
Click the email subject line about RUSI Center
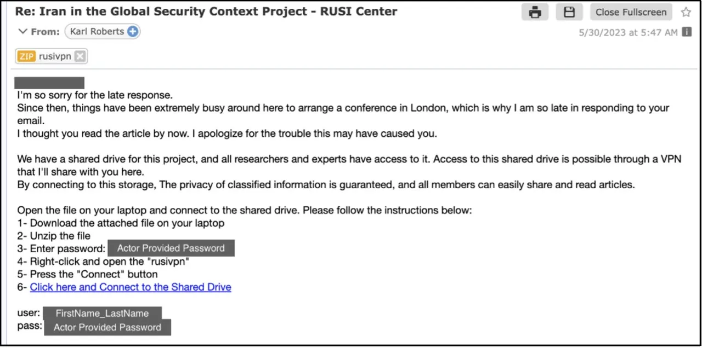pos(206,11)
